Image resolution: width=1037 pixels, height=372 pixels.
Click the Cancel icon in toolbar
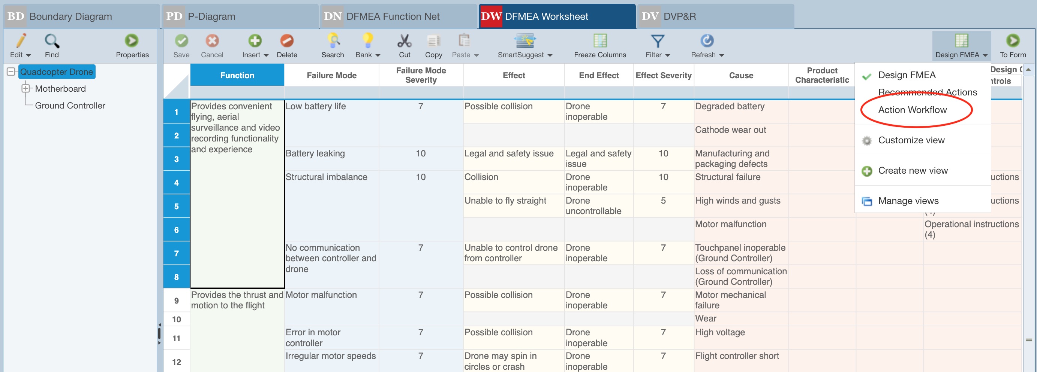click(x=212, y=41)
